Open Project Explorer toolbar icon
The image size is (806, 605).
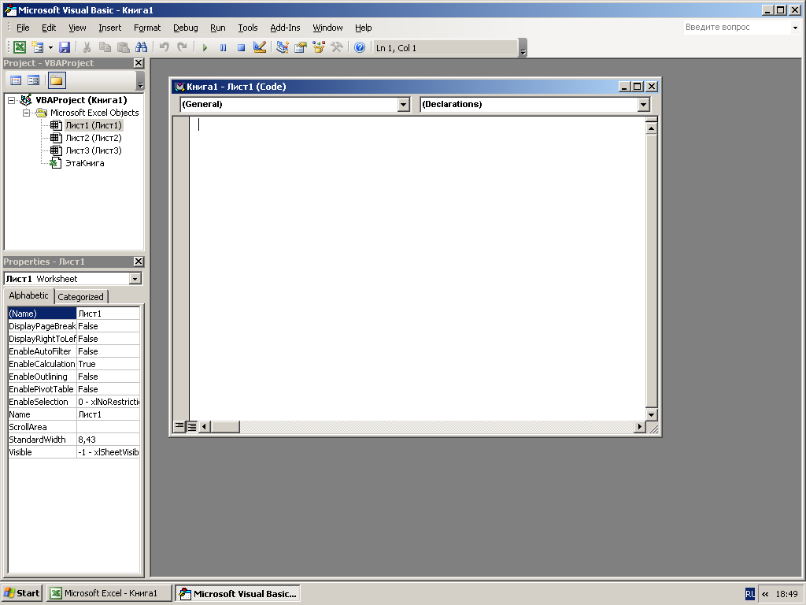pyautogui.click(x=283, y=47)
